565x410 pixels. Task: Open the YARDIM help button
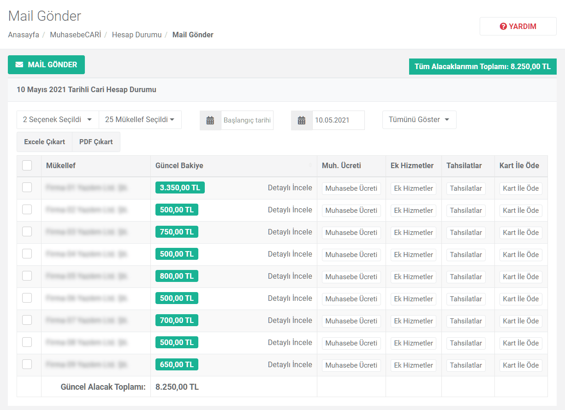coord(518,27)
